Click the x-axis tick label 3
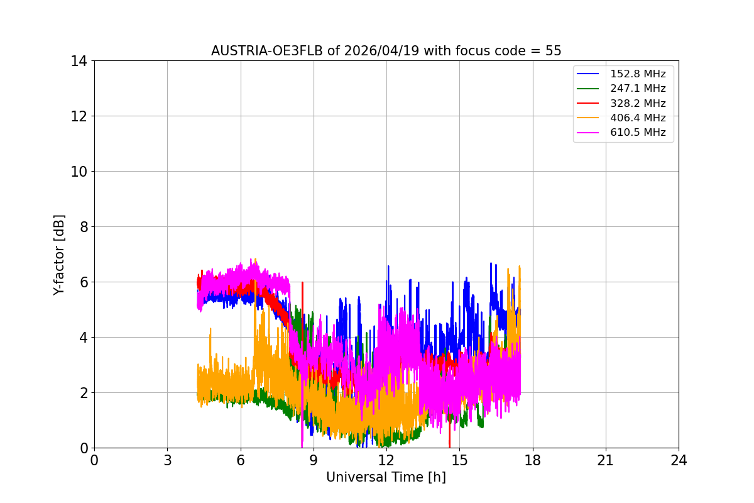This screenshot has height=503, width=754. [167, 460]
